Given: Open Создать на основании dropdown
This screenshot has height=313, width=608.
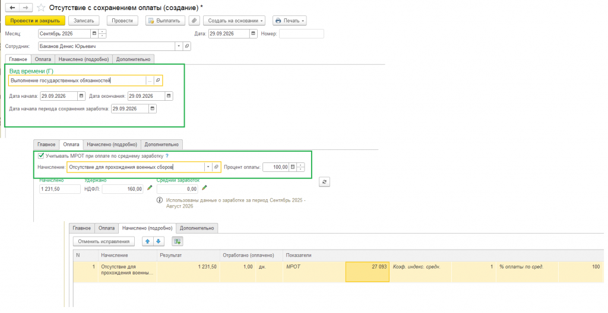Looking at the screenshot, I should click(x=234, y=21).
